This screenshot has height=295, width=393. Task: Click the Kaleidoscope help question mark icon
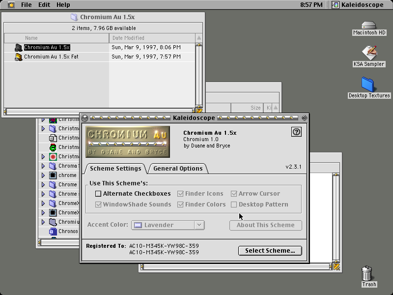tap(297, 132)
